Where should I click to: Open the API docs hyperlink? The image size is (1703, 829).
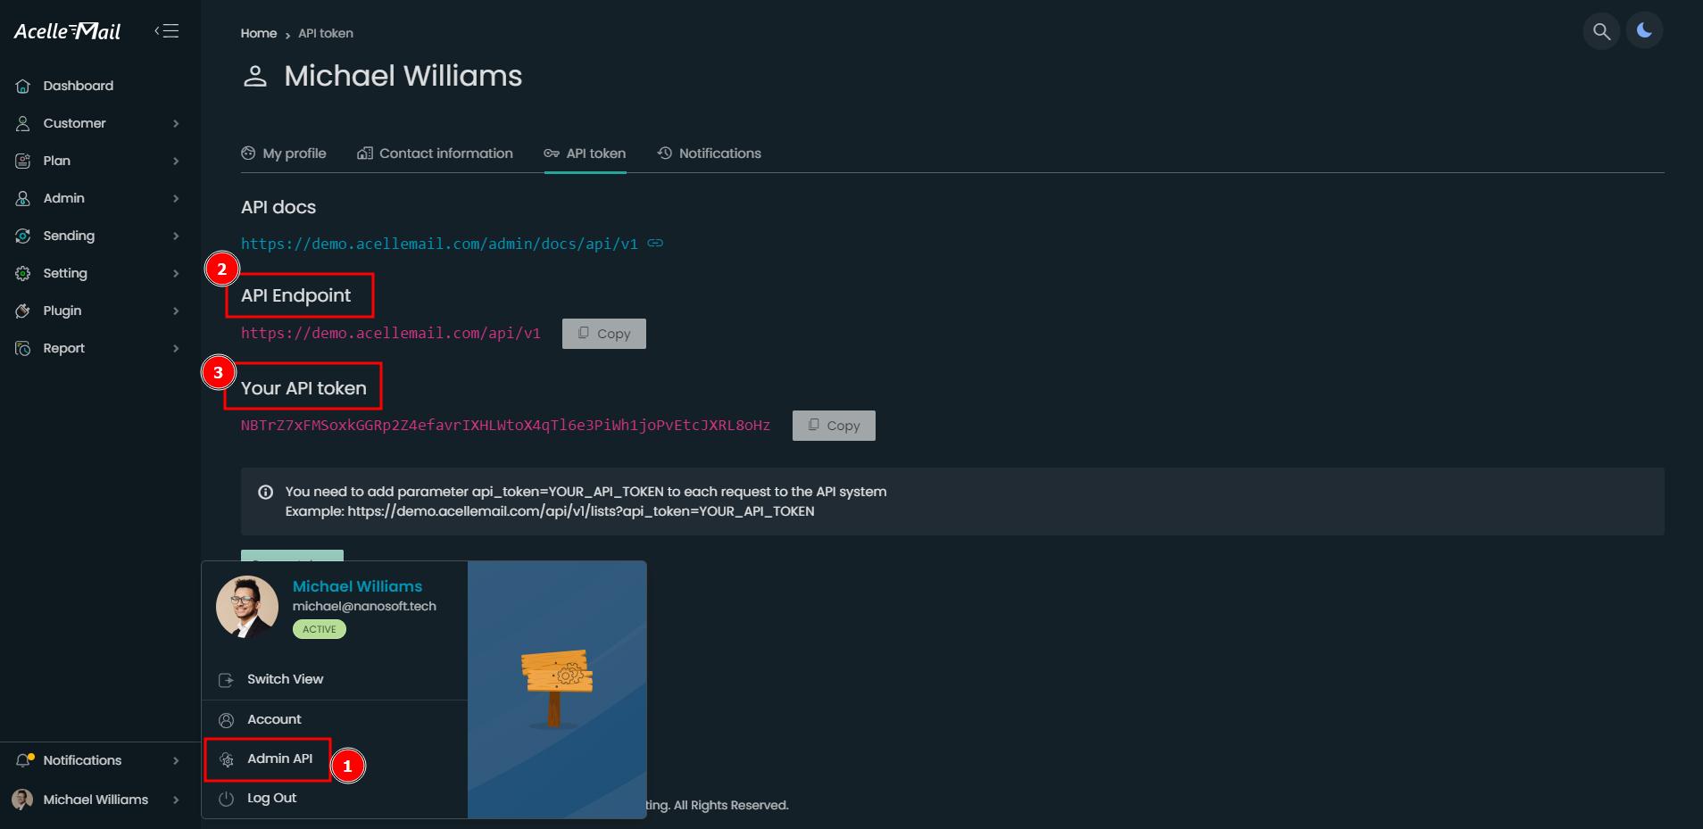[439, 244]
